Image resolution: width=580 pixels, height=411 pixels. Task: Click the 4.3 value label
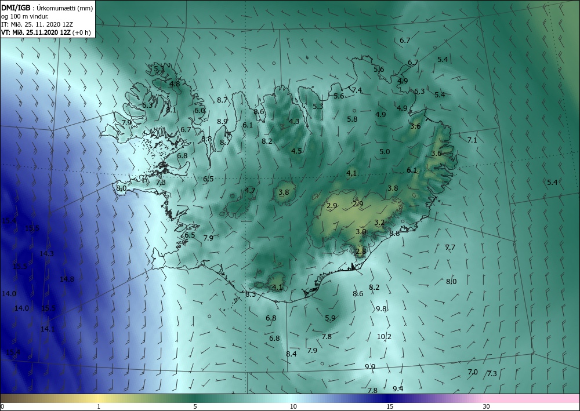[x=294, y=121]
